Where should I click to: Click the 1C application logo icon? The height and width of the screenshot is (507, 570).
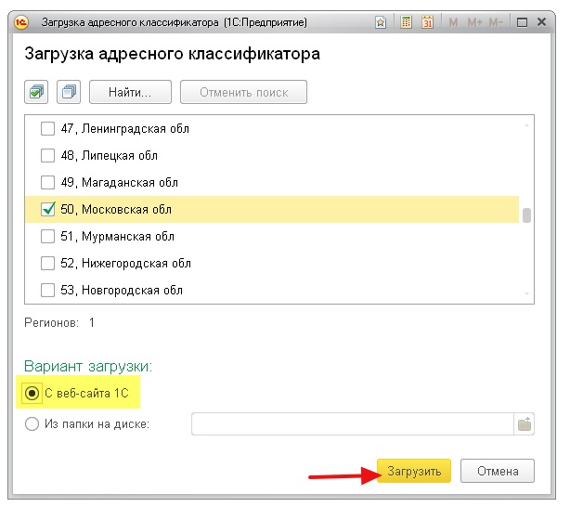tap(21, 22)
